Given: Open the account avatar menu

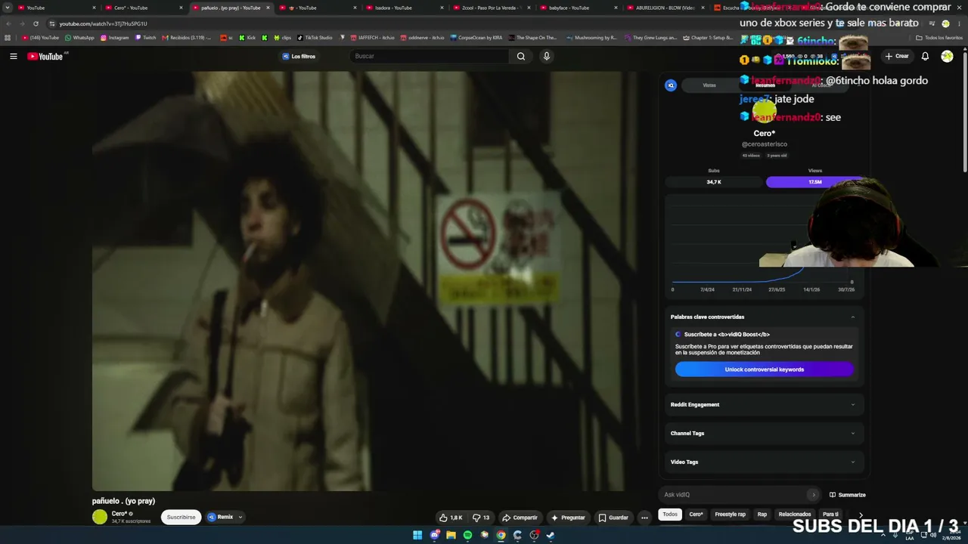Looking at the screenshot, I should click(x=947, y=56).
